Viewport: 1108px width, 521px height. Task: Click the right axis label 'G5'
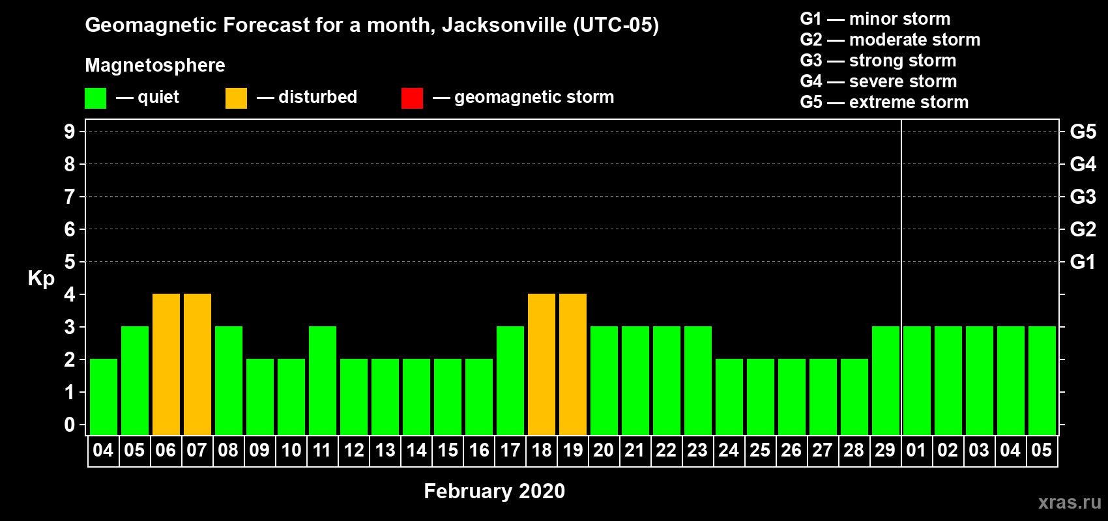click(1083, 132)
